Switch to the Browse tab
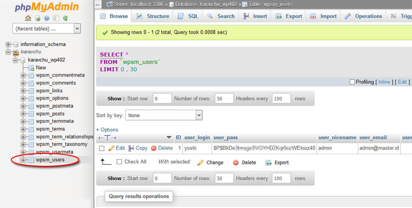 point(114,16)
